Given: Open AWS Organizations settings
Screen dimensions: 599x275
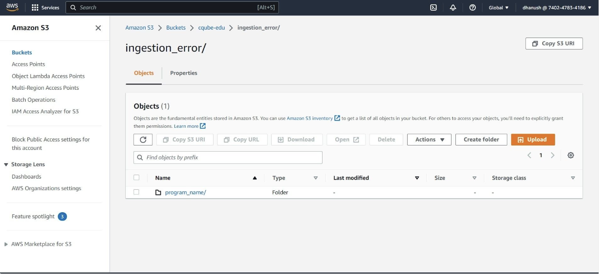Looking at the screenshot, I should click(x=47, y=189).
